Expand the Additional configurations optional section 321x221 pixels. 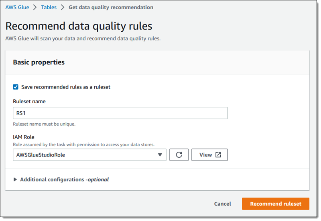point(64,180)
